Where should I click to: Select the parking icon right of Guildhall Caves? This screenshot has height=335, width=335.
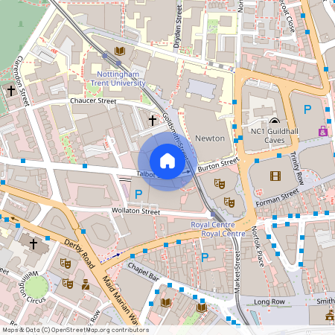pos(307,109)
